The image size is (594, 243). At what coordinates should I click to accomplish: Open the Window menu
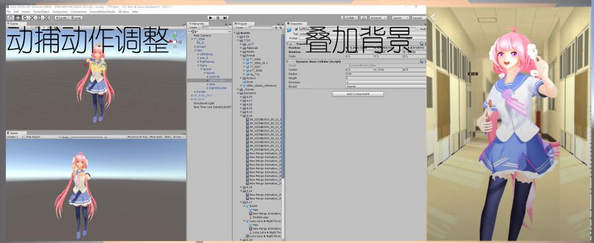(123, 12)
